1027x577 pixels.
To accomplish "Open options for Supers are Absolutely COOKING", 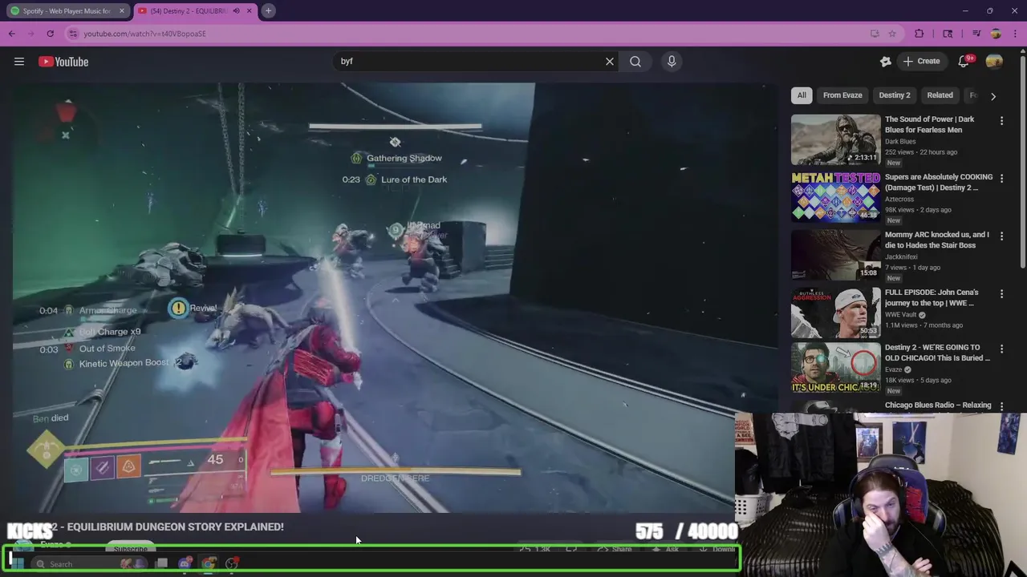I will click(x=1001, y=178).
